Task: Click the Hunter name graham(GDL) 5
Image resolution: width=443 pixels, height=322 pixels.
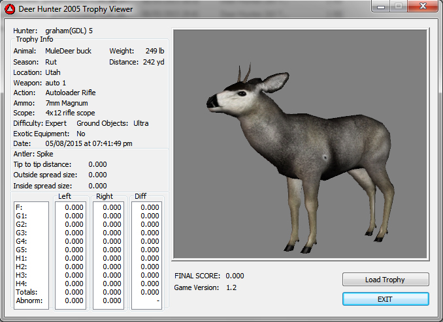Action: coord(69,31)
